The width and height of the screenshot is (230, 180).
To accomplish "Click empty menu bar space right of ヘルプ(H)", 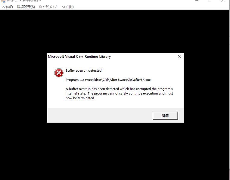I will (151, 7).
